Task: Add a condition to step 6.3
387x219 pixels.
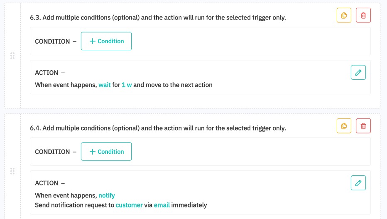Action: 106,41
